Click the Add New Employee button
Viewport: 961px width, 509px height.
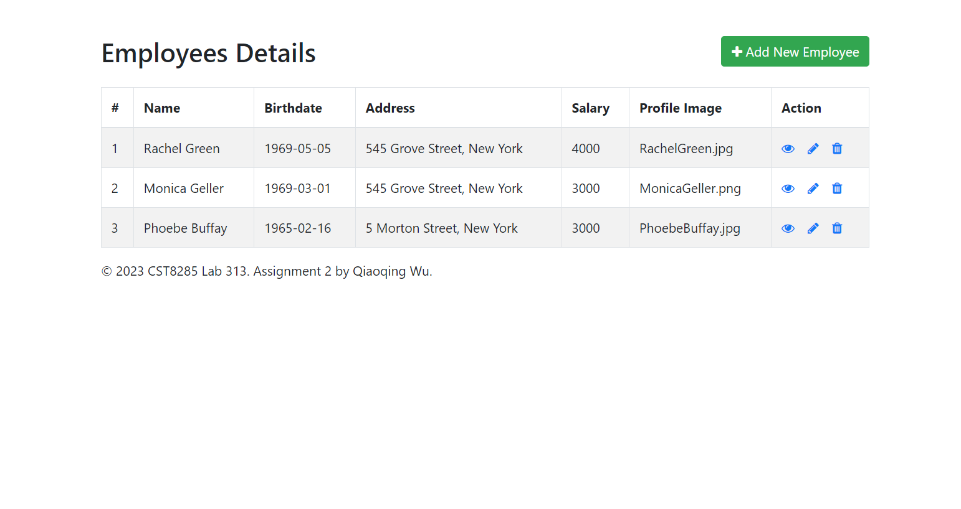pyautogui.click(x=795, y=52)
